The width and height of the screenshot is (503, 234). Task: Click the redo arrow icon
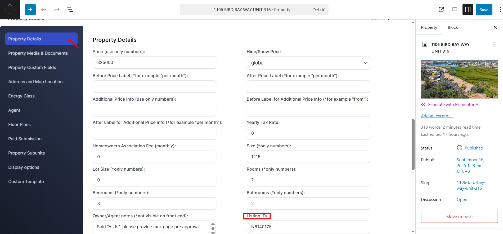(57, 10)
